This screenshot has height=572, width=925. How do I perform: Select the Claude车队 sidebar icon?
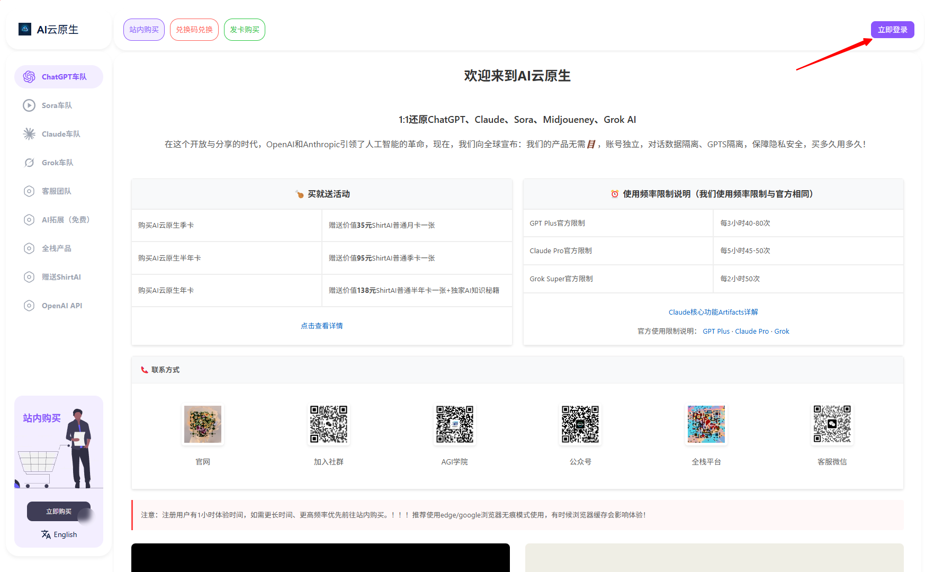[29, 134]
